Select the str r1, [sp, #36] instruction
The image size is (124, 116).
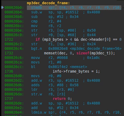tap(63, 44)
